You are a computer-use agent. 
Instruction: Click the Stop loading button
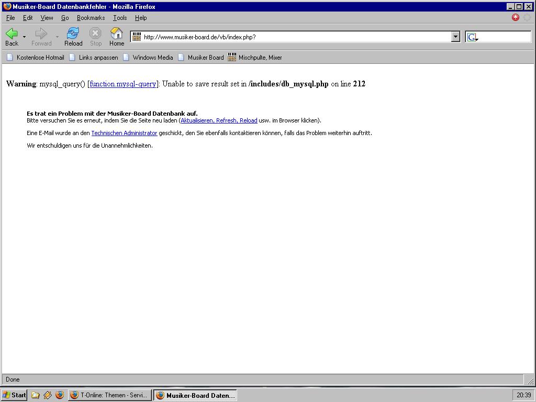tap(96, 37)
